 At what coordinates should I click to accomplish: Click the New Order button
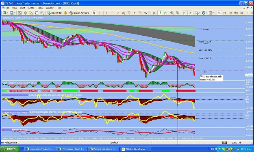(x=54, y=13)
